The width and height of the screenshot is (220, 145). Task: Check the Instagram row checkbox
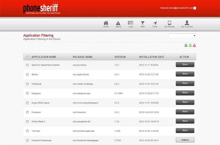coord(27,93)
